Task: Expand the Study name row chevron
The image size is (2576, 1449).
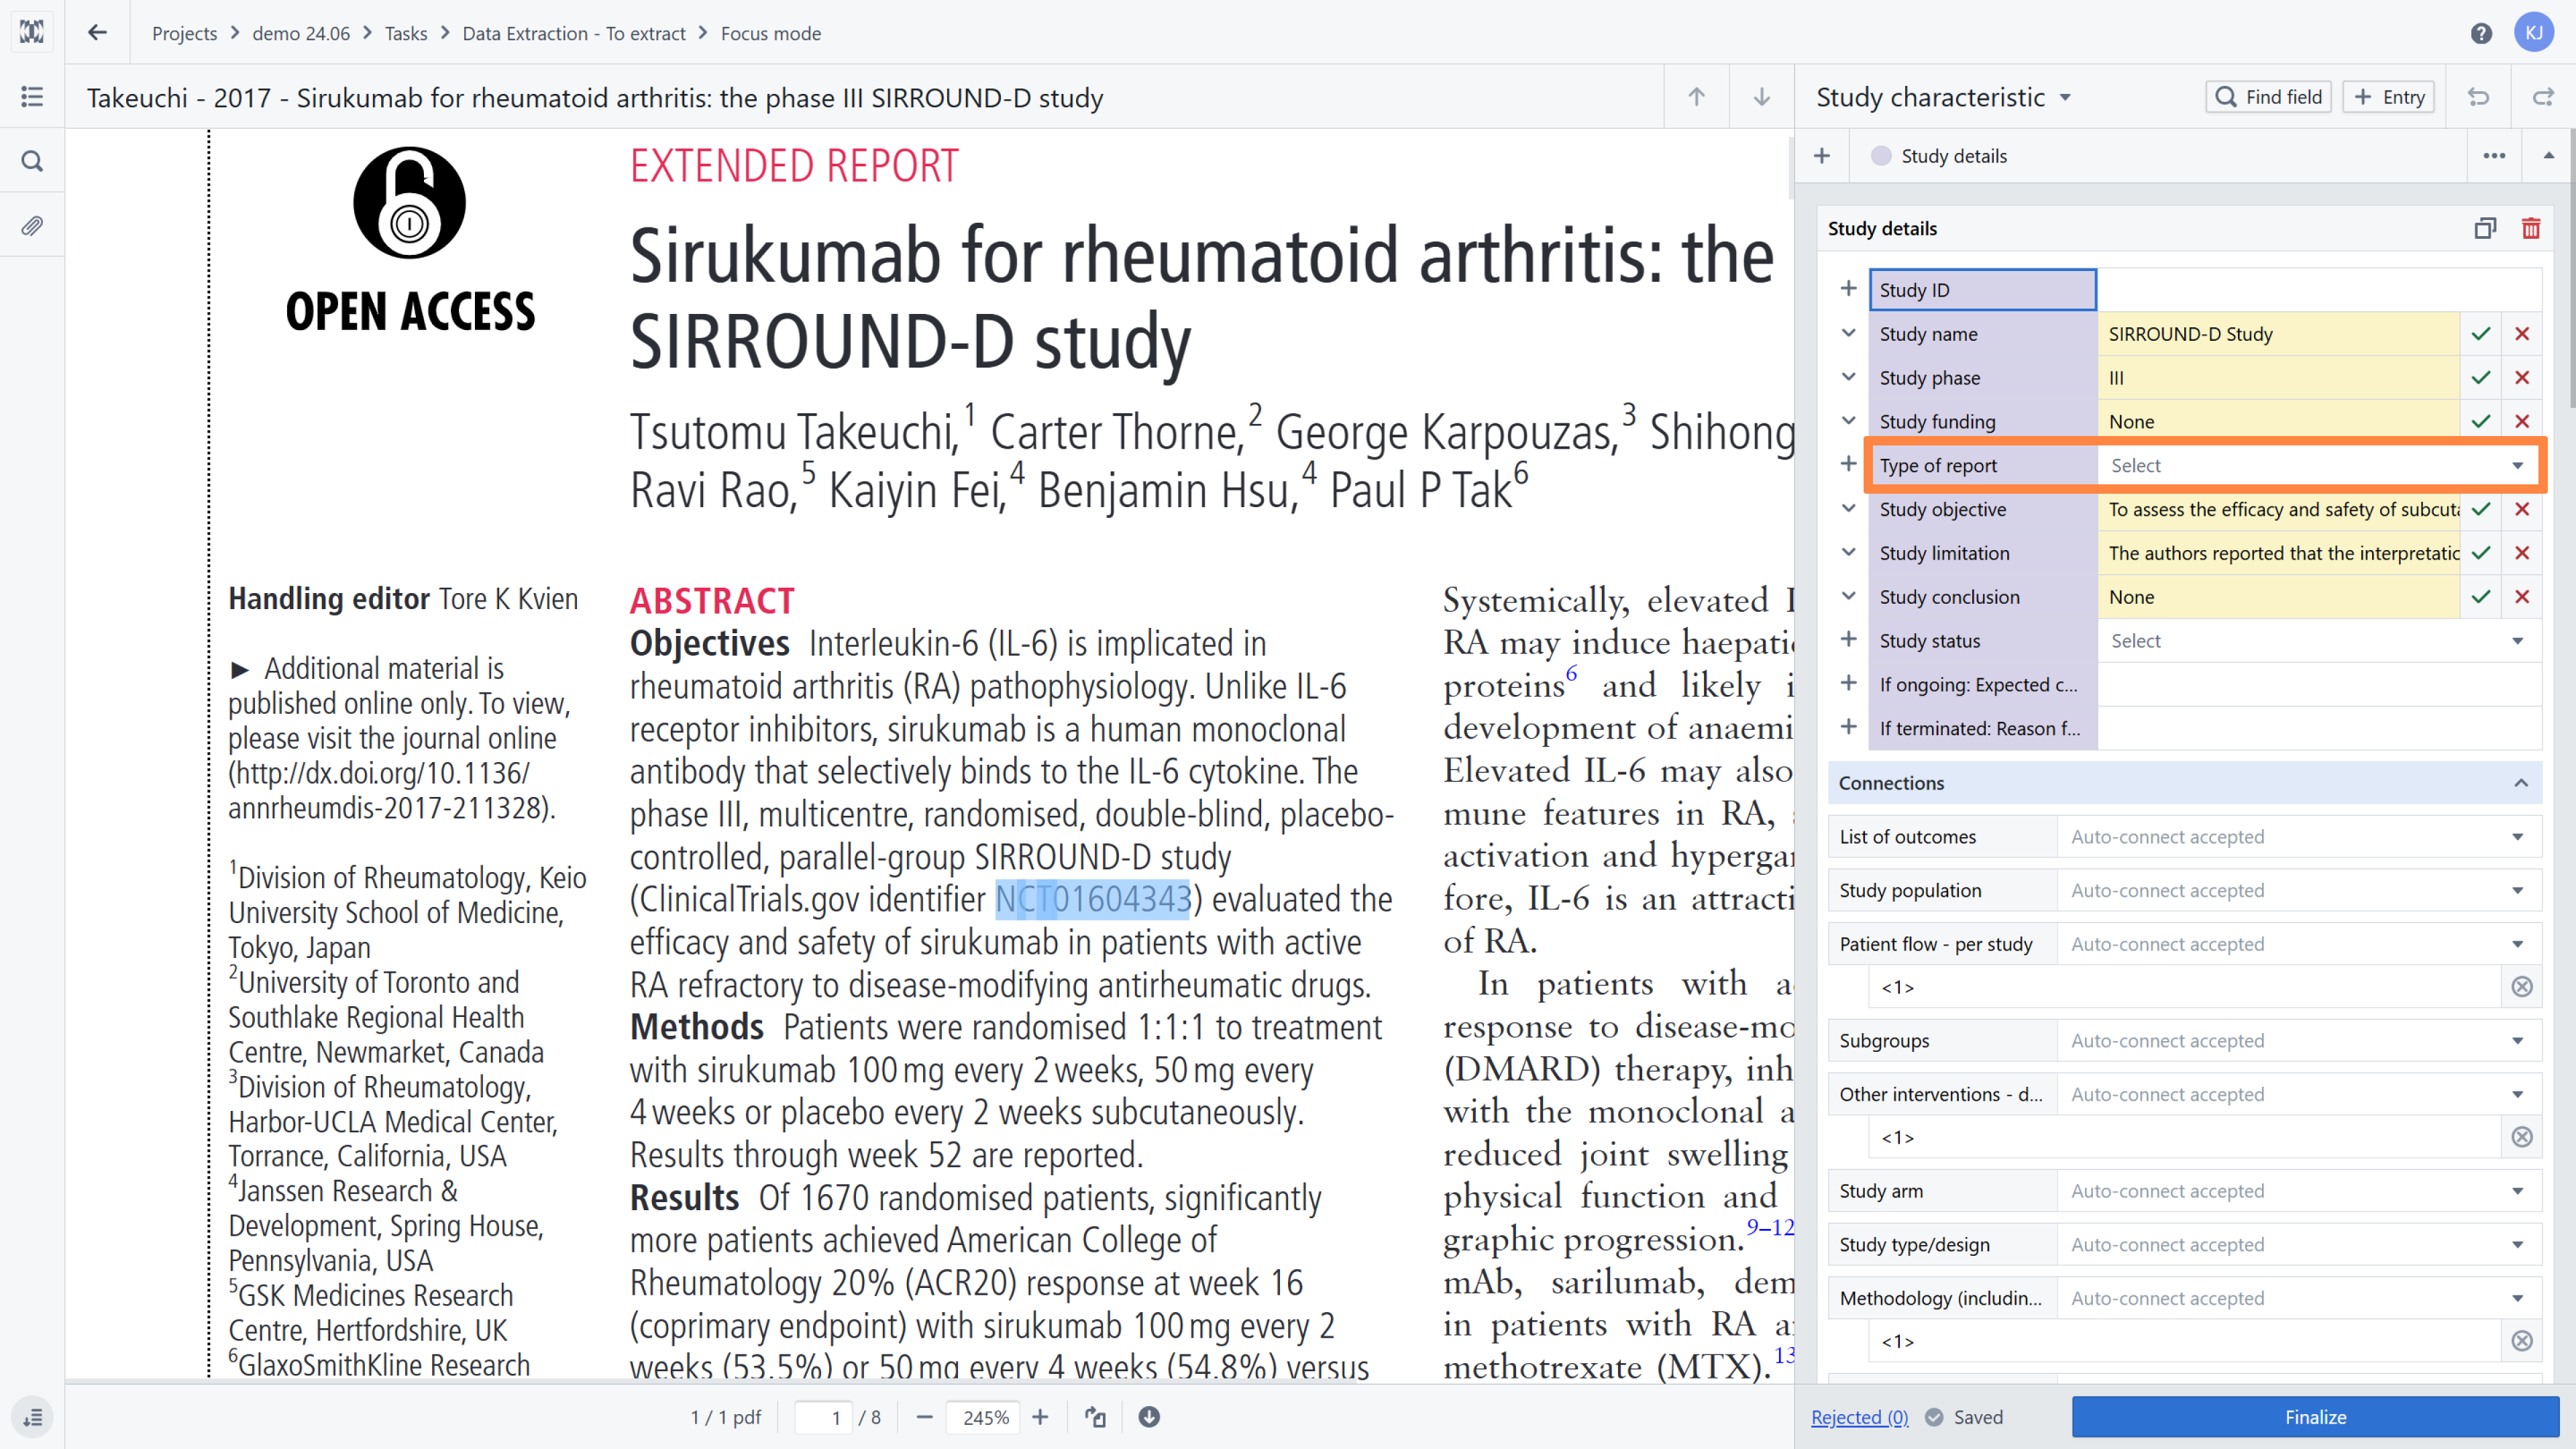Action: pyautogui.click(x=1848, y=333)
